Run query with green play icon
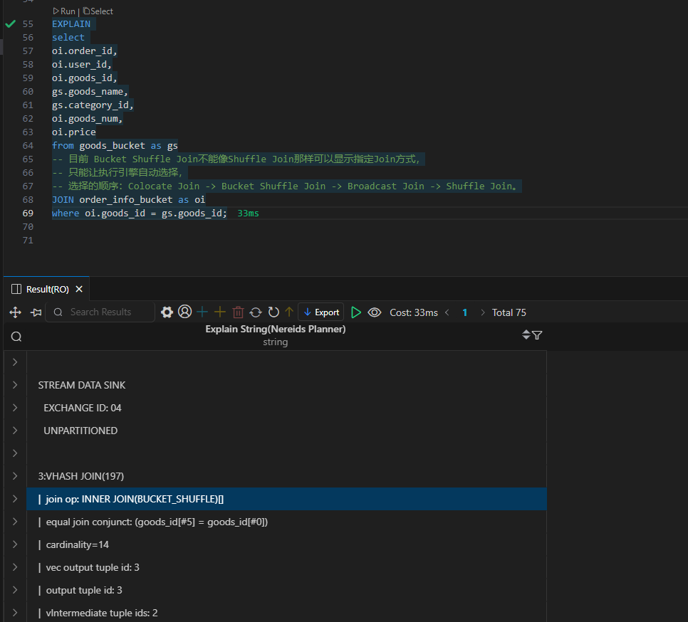This screenshot has width=688, height=622. pos(356,312)
